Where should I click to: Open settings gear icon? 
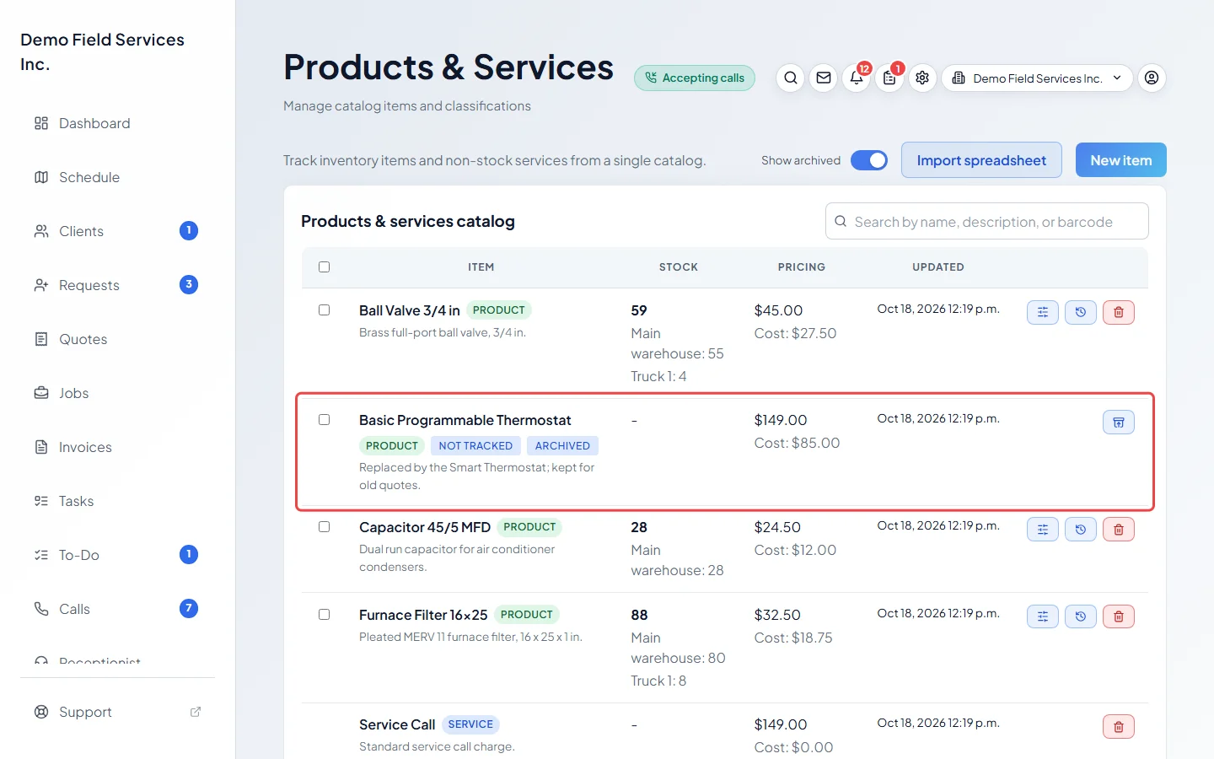[x=922, y=78]
